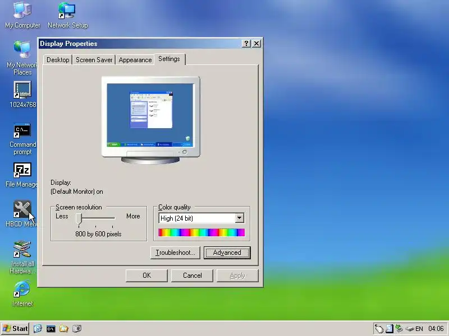
Task: Switch to the Screen Saver tab
Action: tap(94, 60)
